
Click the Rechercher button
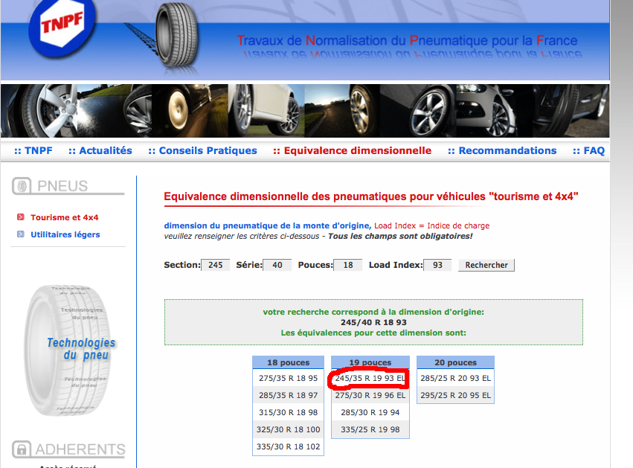486,265
